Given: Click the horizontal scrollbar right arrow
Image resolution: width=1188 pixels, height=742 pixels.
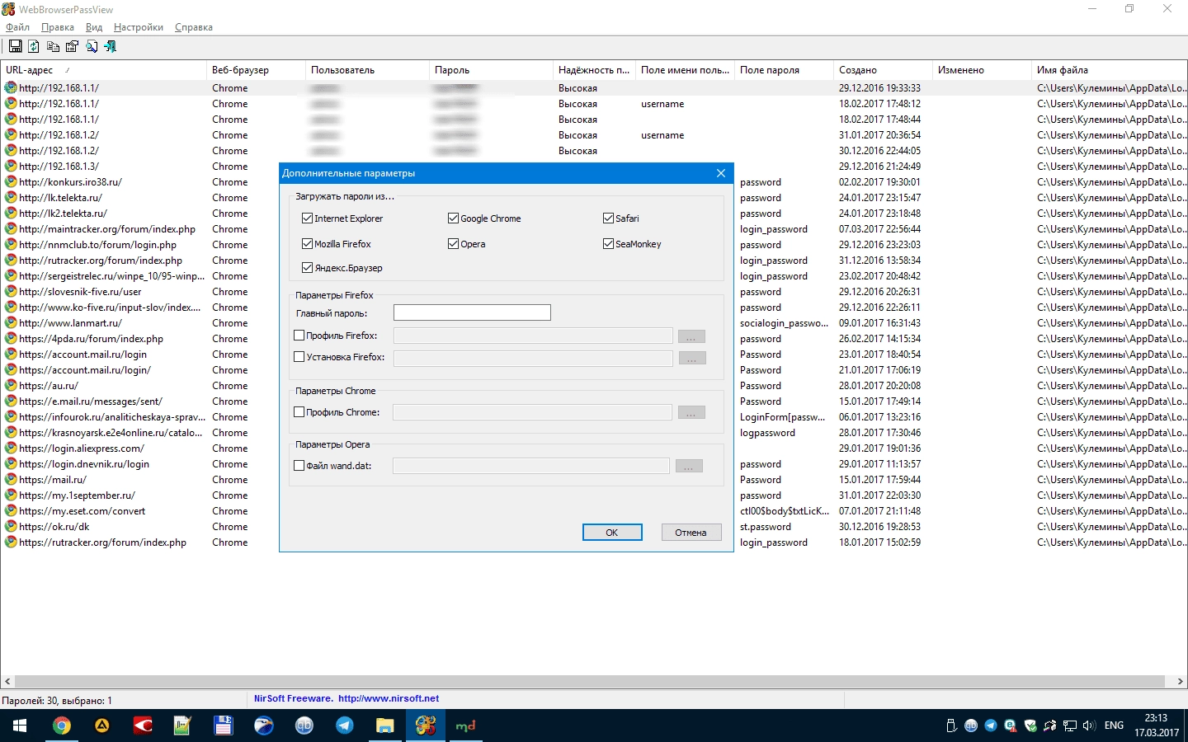Looking at the screenshot, I should (x=1180, y=682).
